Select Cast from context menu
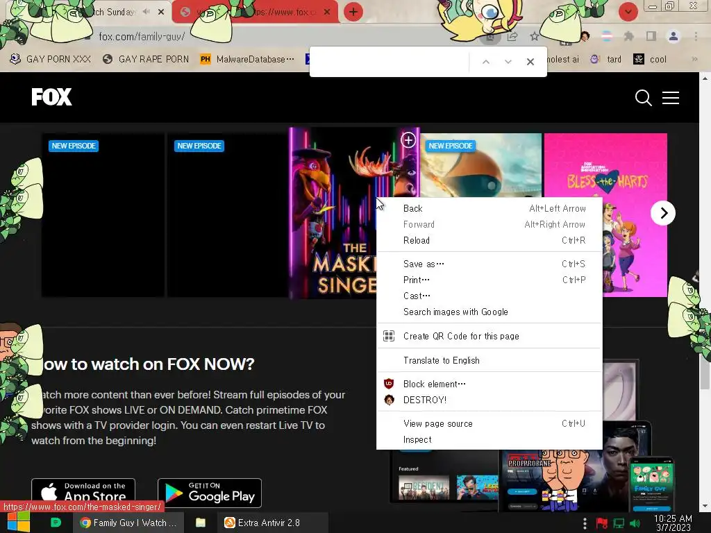Viewport: 711px width, 533px height. coord(490,296)
